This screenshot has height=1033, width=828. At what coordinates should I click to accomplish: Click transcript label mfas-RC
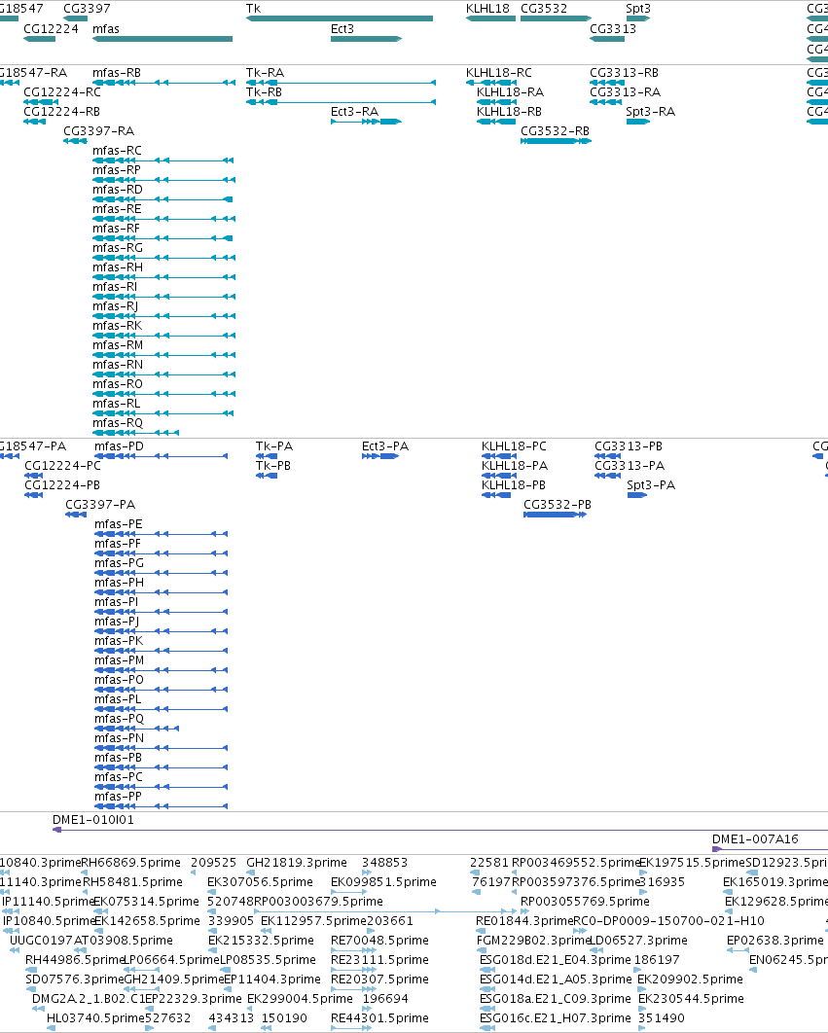point(117,150)
